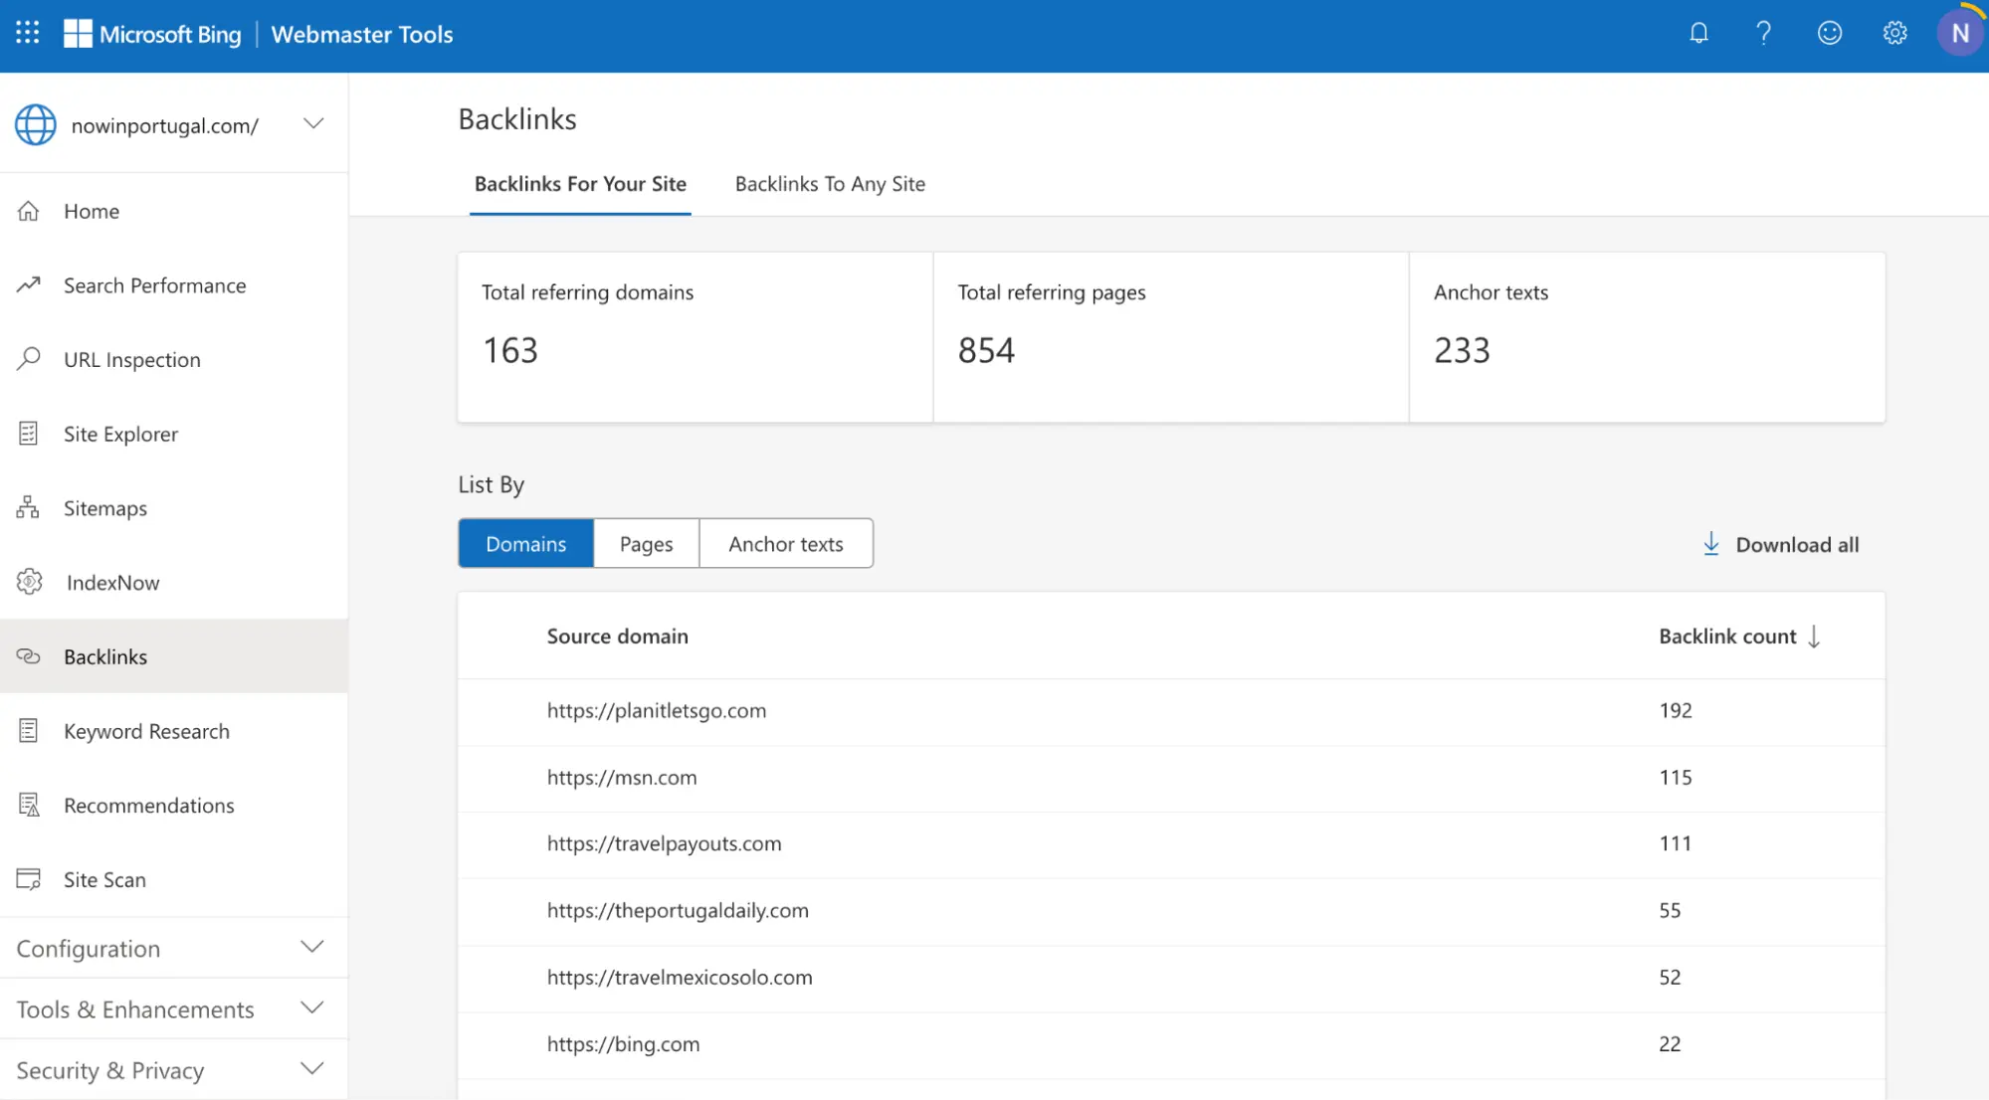Switch to Backlinks To Any Site tab
Screen dimensions: 1989x1100
(830, 184)
